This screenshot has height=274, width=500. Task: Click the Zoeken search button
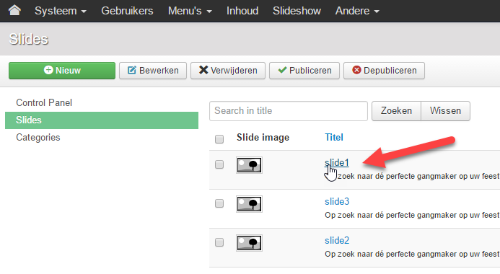pos(396,111)
